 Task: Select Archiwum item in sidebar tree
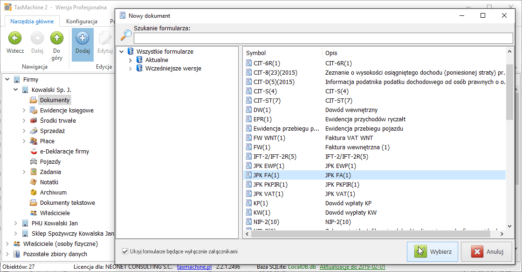coord(53,193)
